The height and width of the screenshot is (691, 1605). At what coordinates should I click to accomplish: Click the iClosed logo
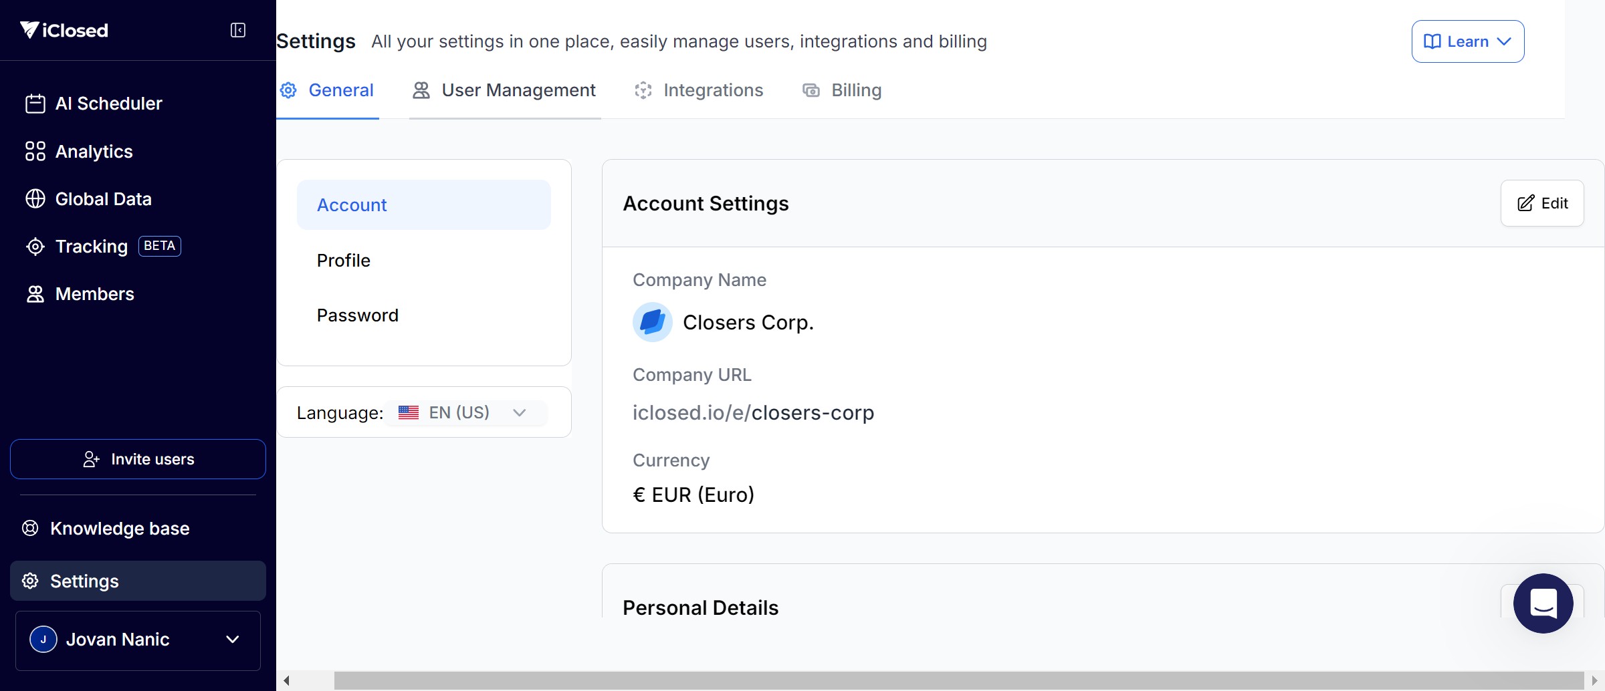pyautogui.click(x=64, y=30)
